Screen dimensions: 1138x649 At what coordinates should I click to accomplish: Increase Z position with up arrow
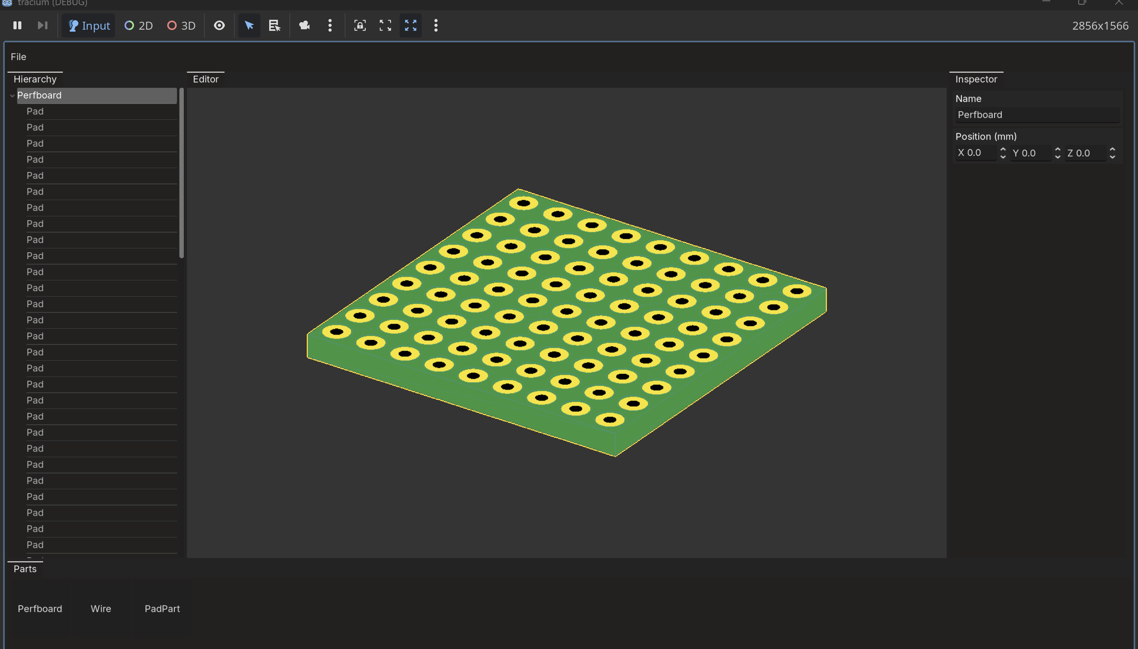tap(1112, 149)
